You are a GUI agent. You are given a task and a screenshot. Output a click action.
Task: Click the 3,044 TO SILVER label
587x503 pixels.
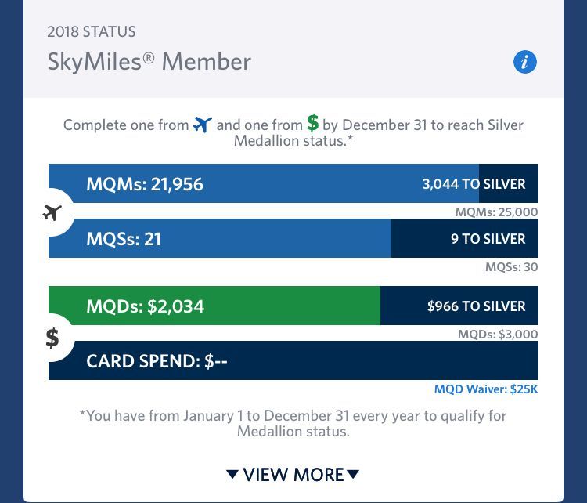pyautogui.click(x=474, y=184)
